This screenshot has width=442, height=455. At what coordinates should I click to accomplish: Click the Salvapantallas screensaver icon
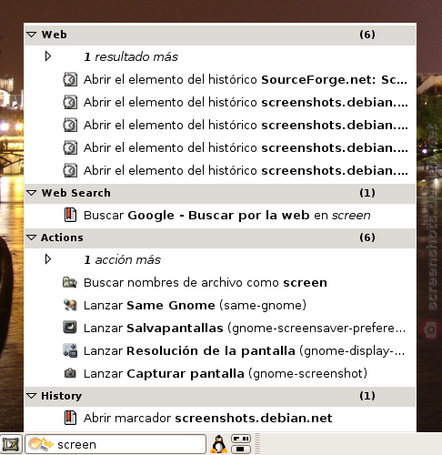pos(70,328)
